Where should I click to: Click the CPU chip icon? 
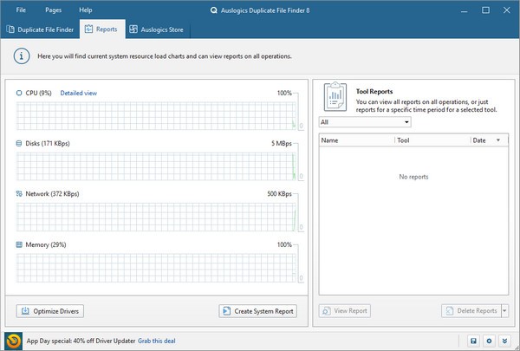click(20, 93)
